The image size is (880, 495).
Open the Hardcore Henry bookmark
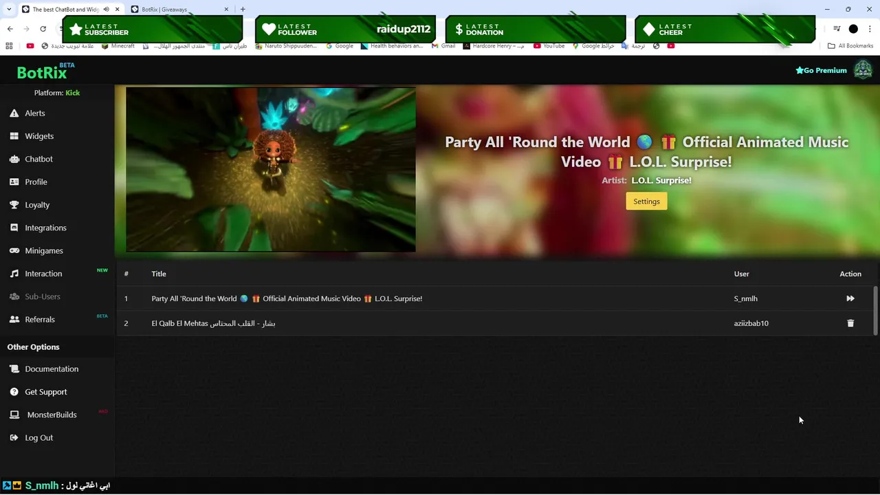494,46
